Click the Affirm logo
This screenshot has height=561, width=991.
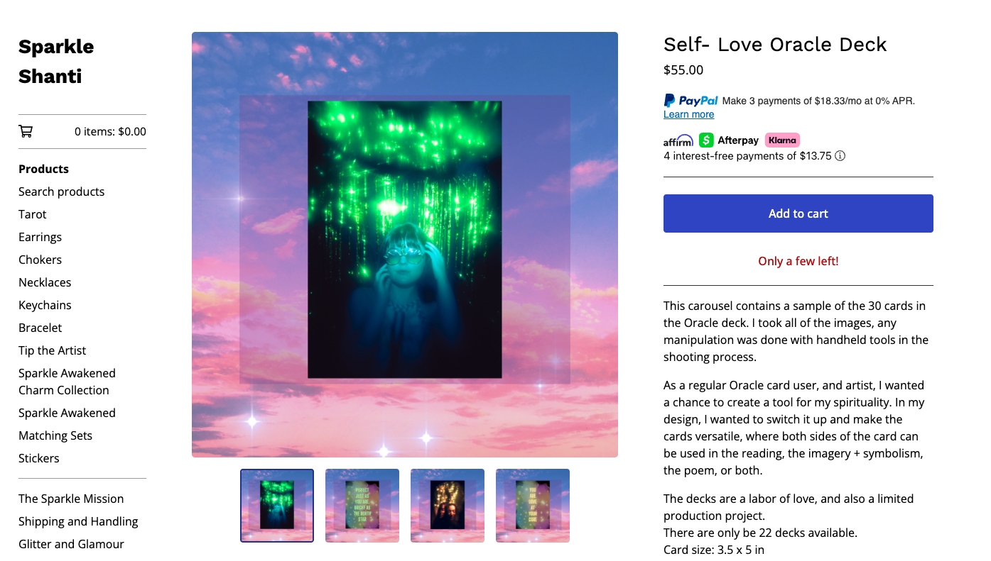678,140
